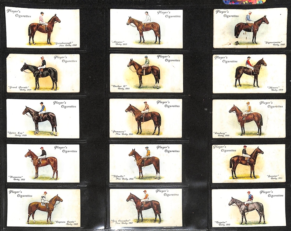Select the Grand Parade Derby 1919 card
Screen dimensions: 291x231
tap(43, 73)
